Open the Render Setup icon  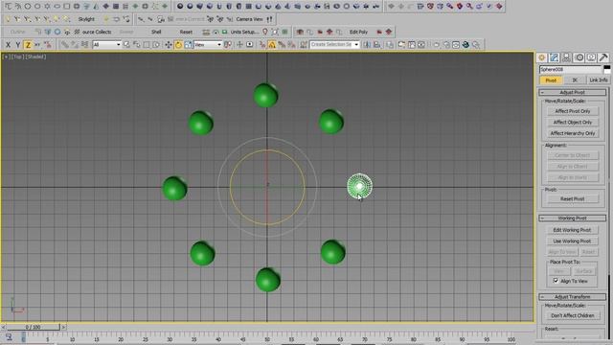pyautogui.click(x=446, y=45)
